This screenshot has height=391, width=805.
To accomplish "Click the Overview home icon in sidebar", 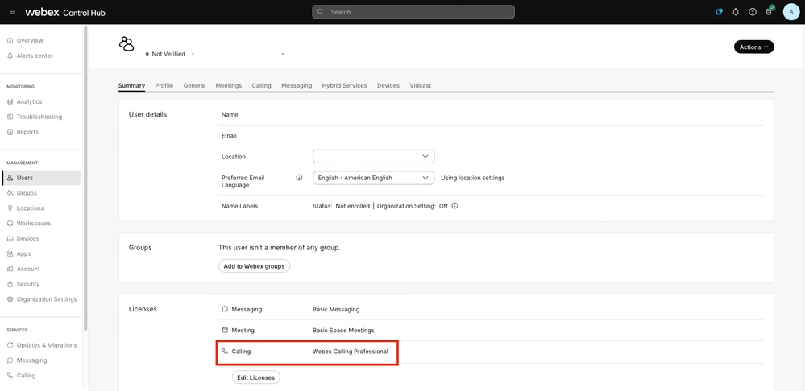I will click(x=10, y=40).
